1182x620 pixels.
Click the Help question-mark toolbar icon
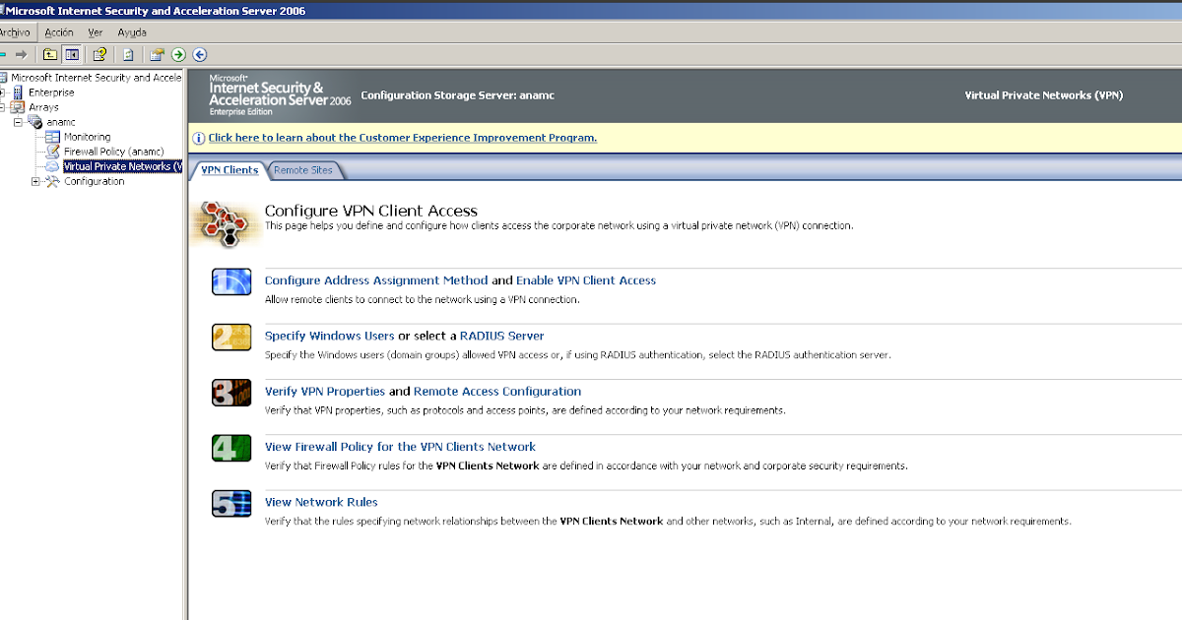click(99, 54)
